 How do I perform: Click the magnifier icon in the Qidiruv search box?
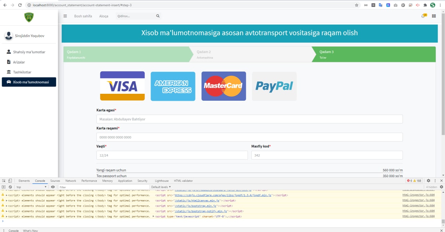click(x=158, y=16)
